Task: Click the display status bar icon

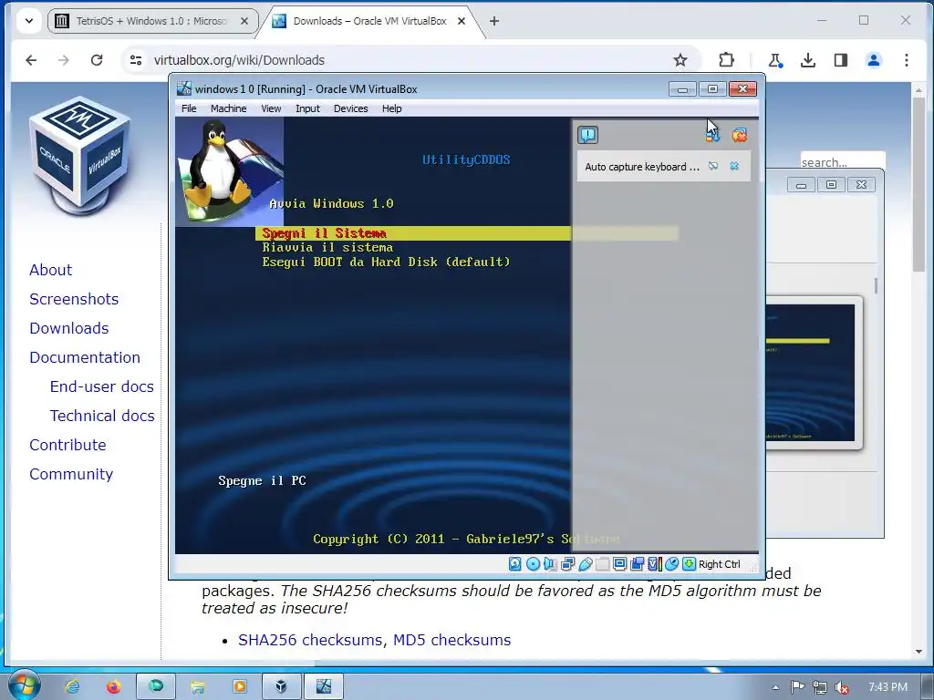Action: coord(619,563)
